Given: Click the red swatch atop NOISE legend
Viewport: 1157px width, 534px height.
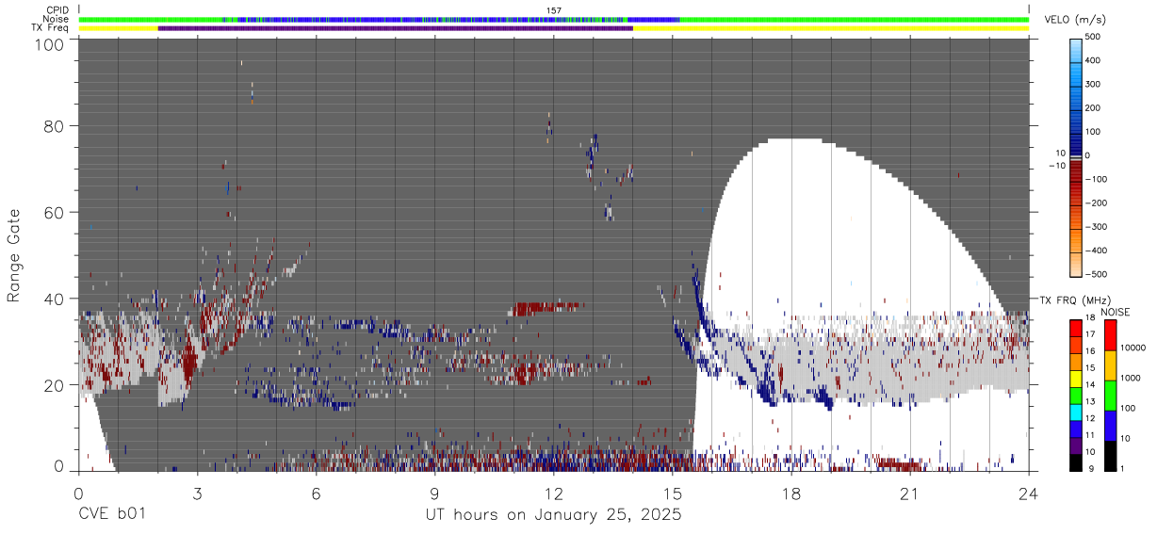Looking at the screenshot, I should pos(1110,334).
